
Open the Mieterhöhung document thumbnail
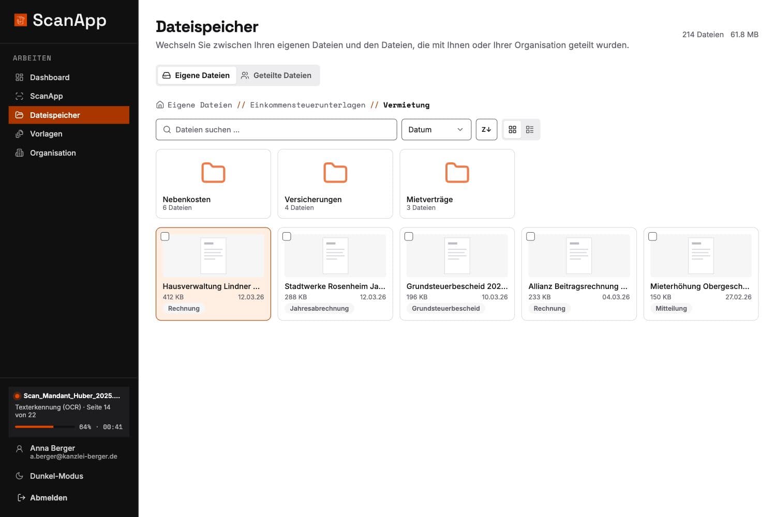coord(701,255)
